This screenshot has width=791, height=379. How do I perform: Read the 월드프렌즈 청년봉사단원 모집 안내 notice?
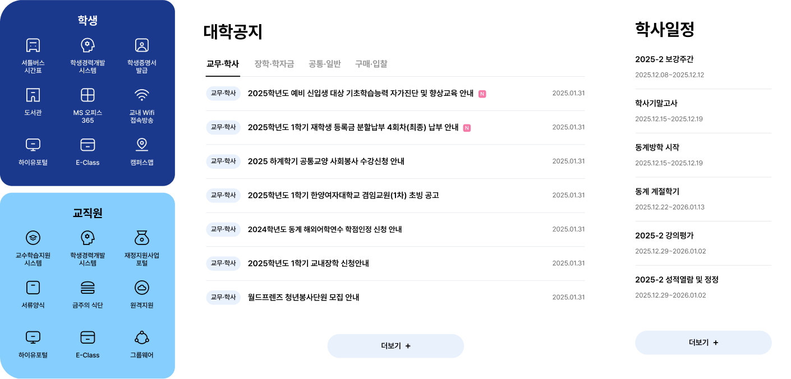click(303, 297)
